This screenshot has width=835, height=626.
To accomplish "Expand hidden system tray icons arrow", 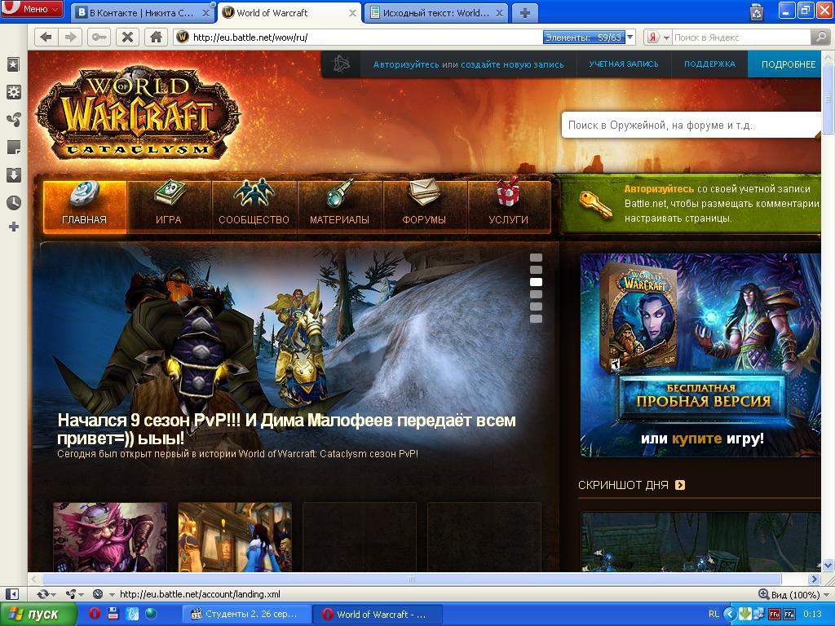I will click(730, 614).
